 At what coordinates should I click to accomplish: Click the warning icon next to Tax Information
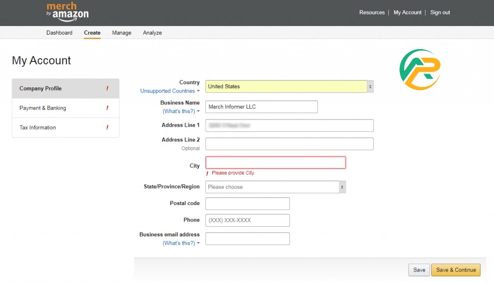tap(107, 128)
